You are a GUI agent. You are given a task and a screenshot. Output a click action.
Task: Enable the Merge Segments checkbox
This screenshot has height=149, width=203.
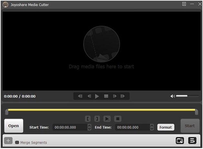[x=17, y=143]
